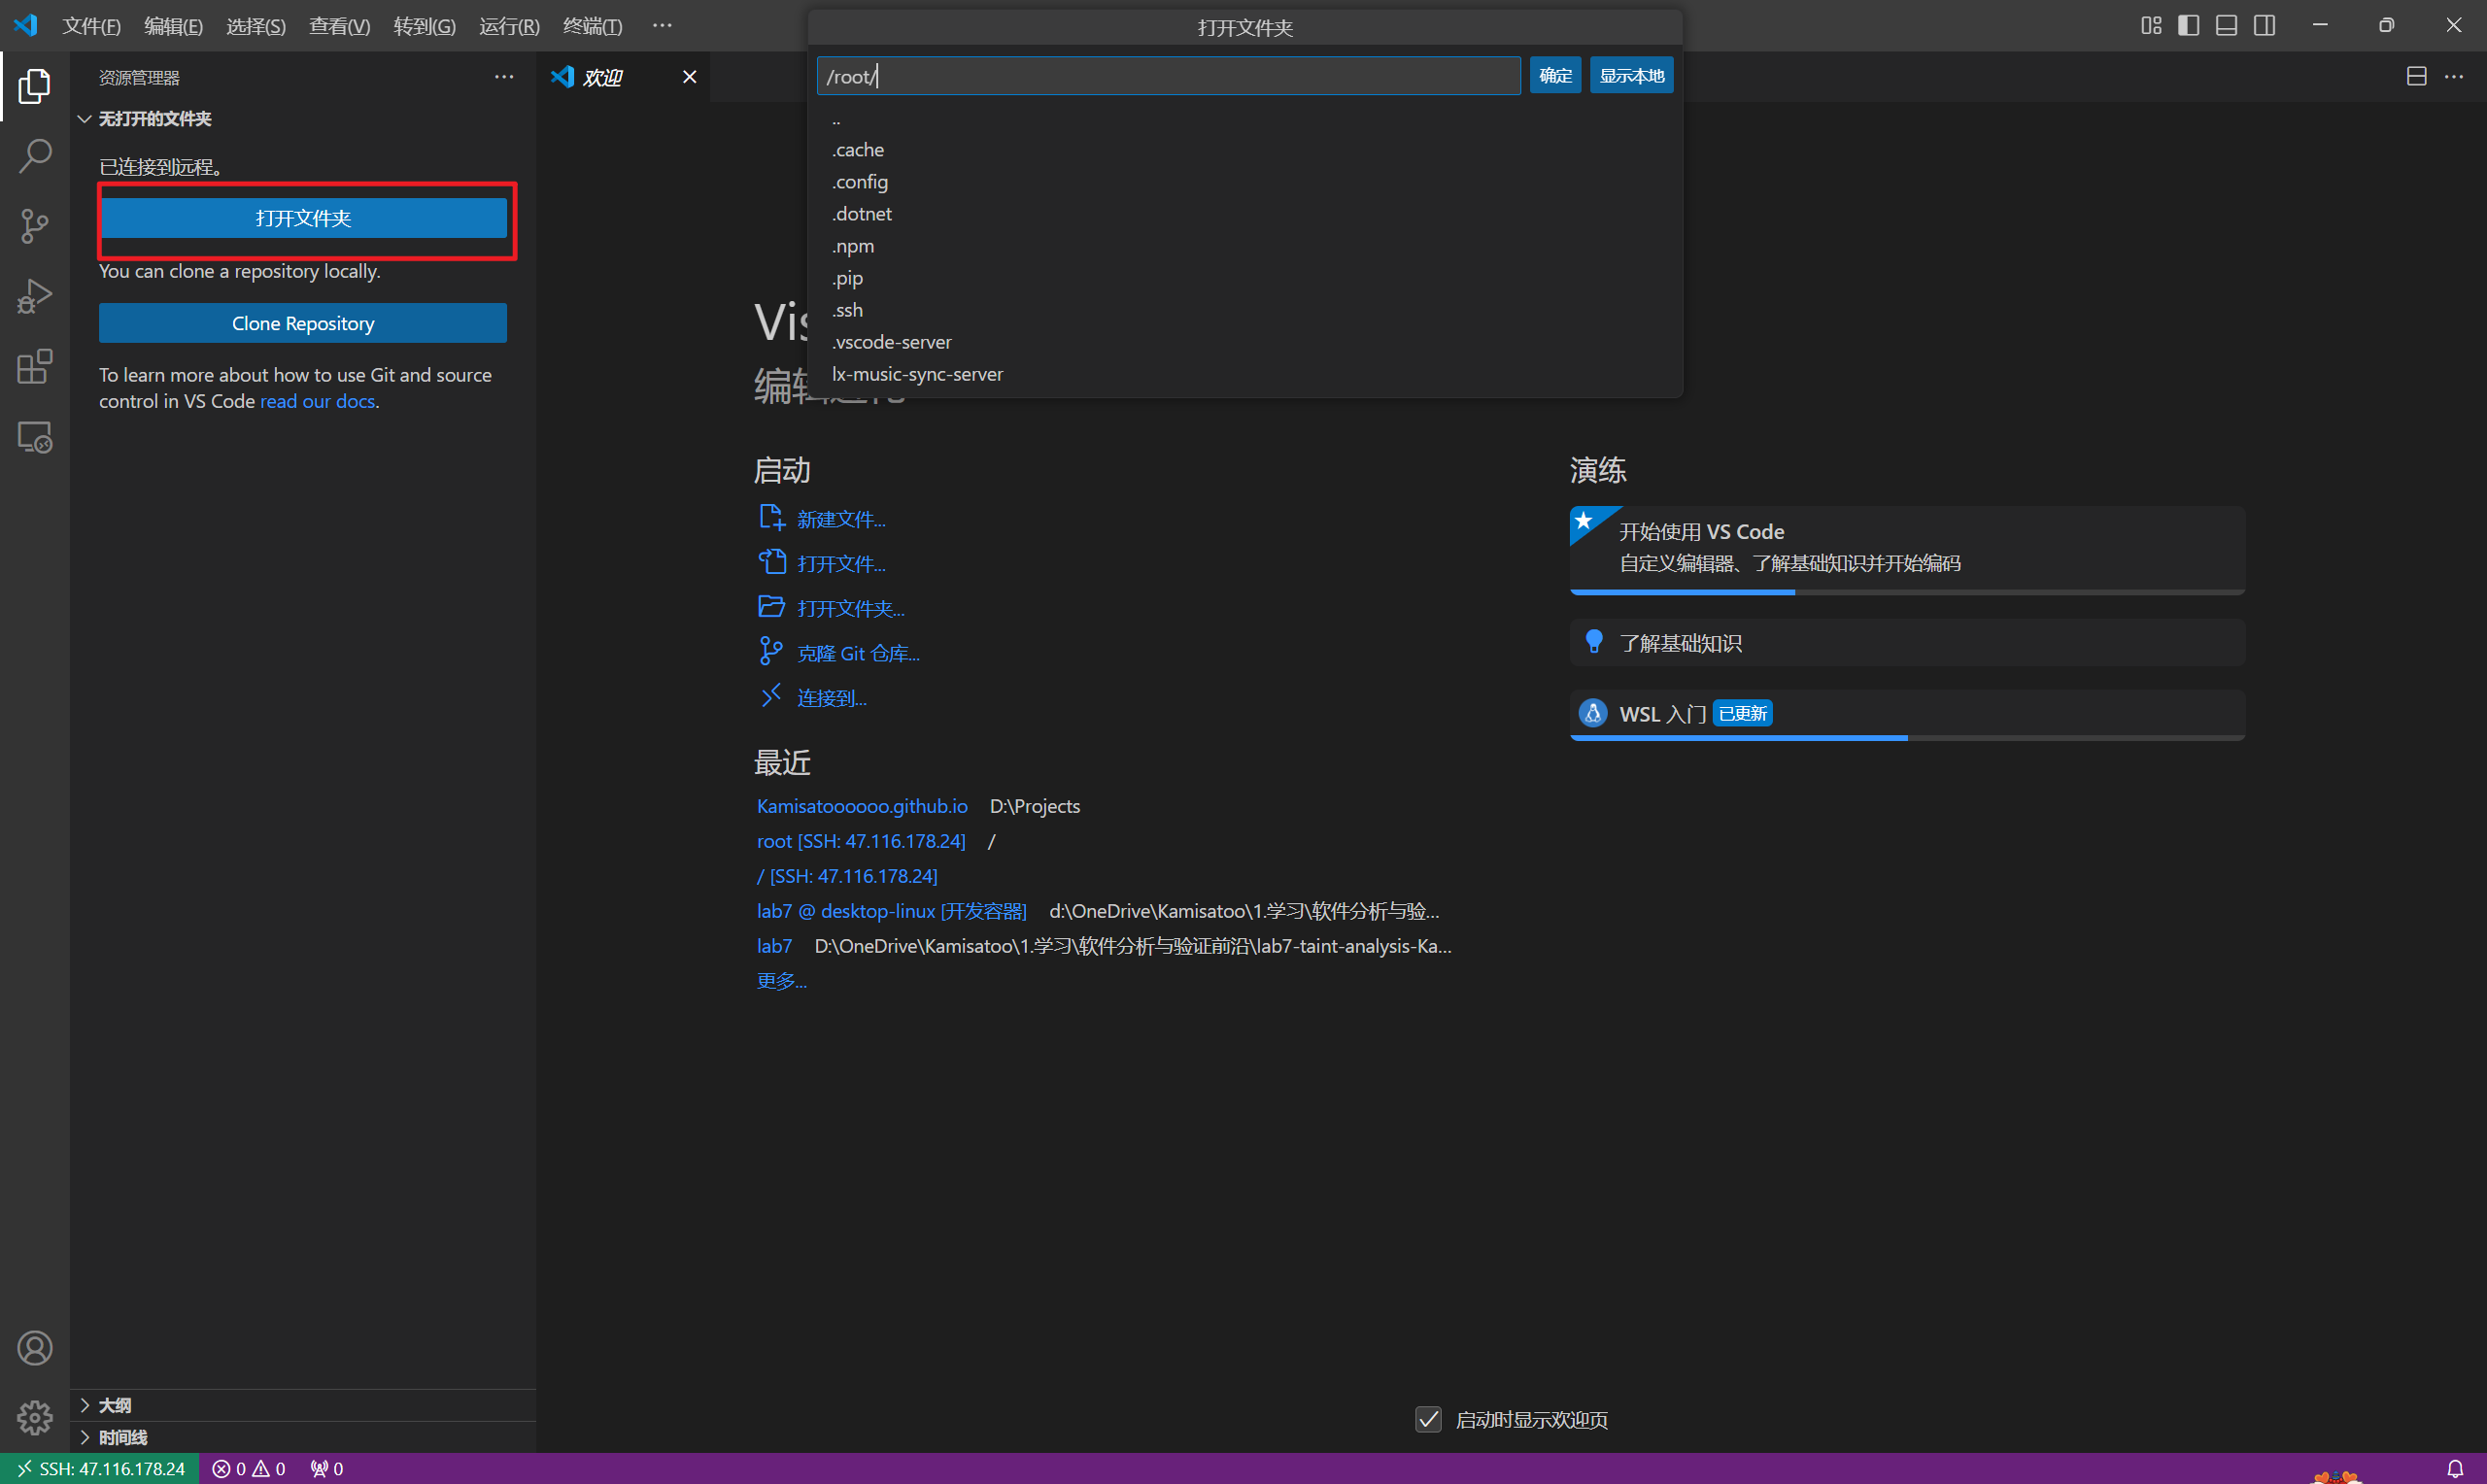Select the 欢迎 editor tab
Viewport: 2487px width, 1484px height.
[625, 77]
